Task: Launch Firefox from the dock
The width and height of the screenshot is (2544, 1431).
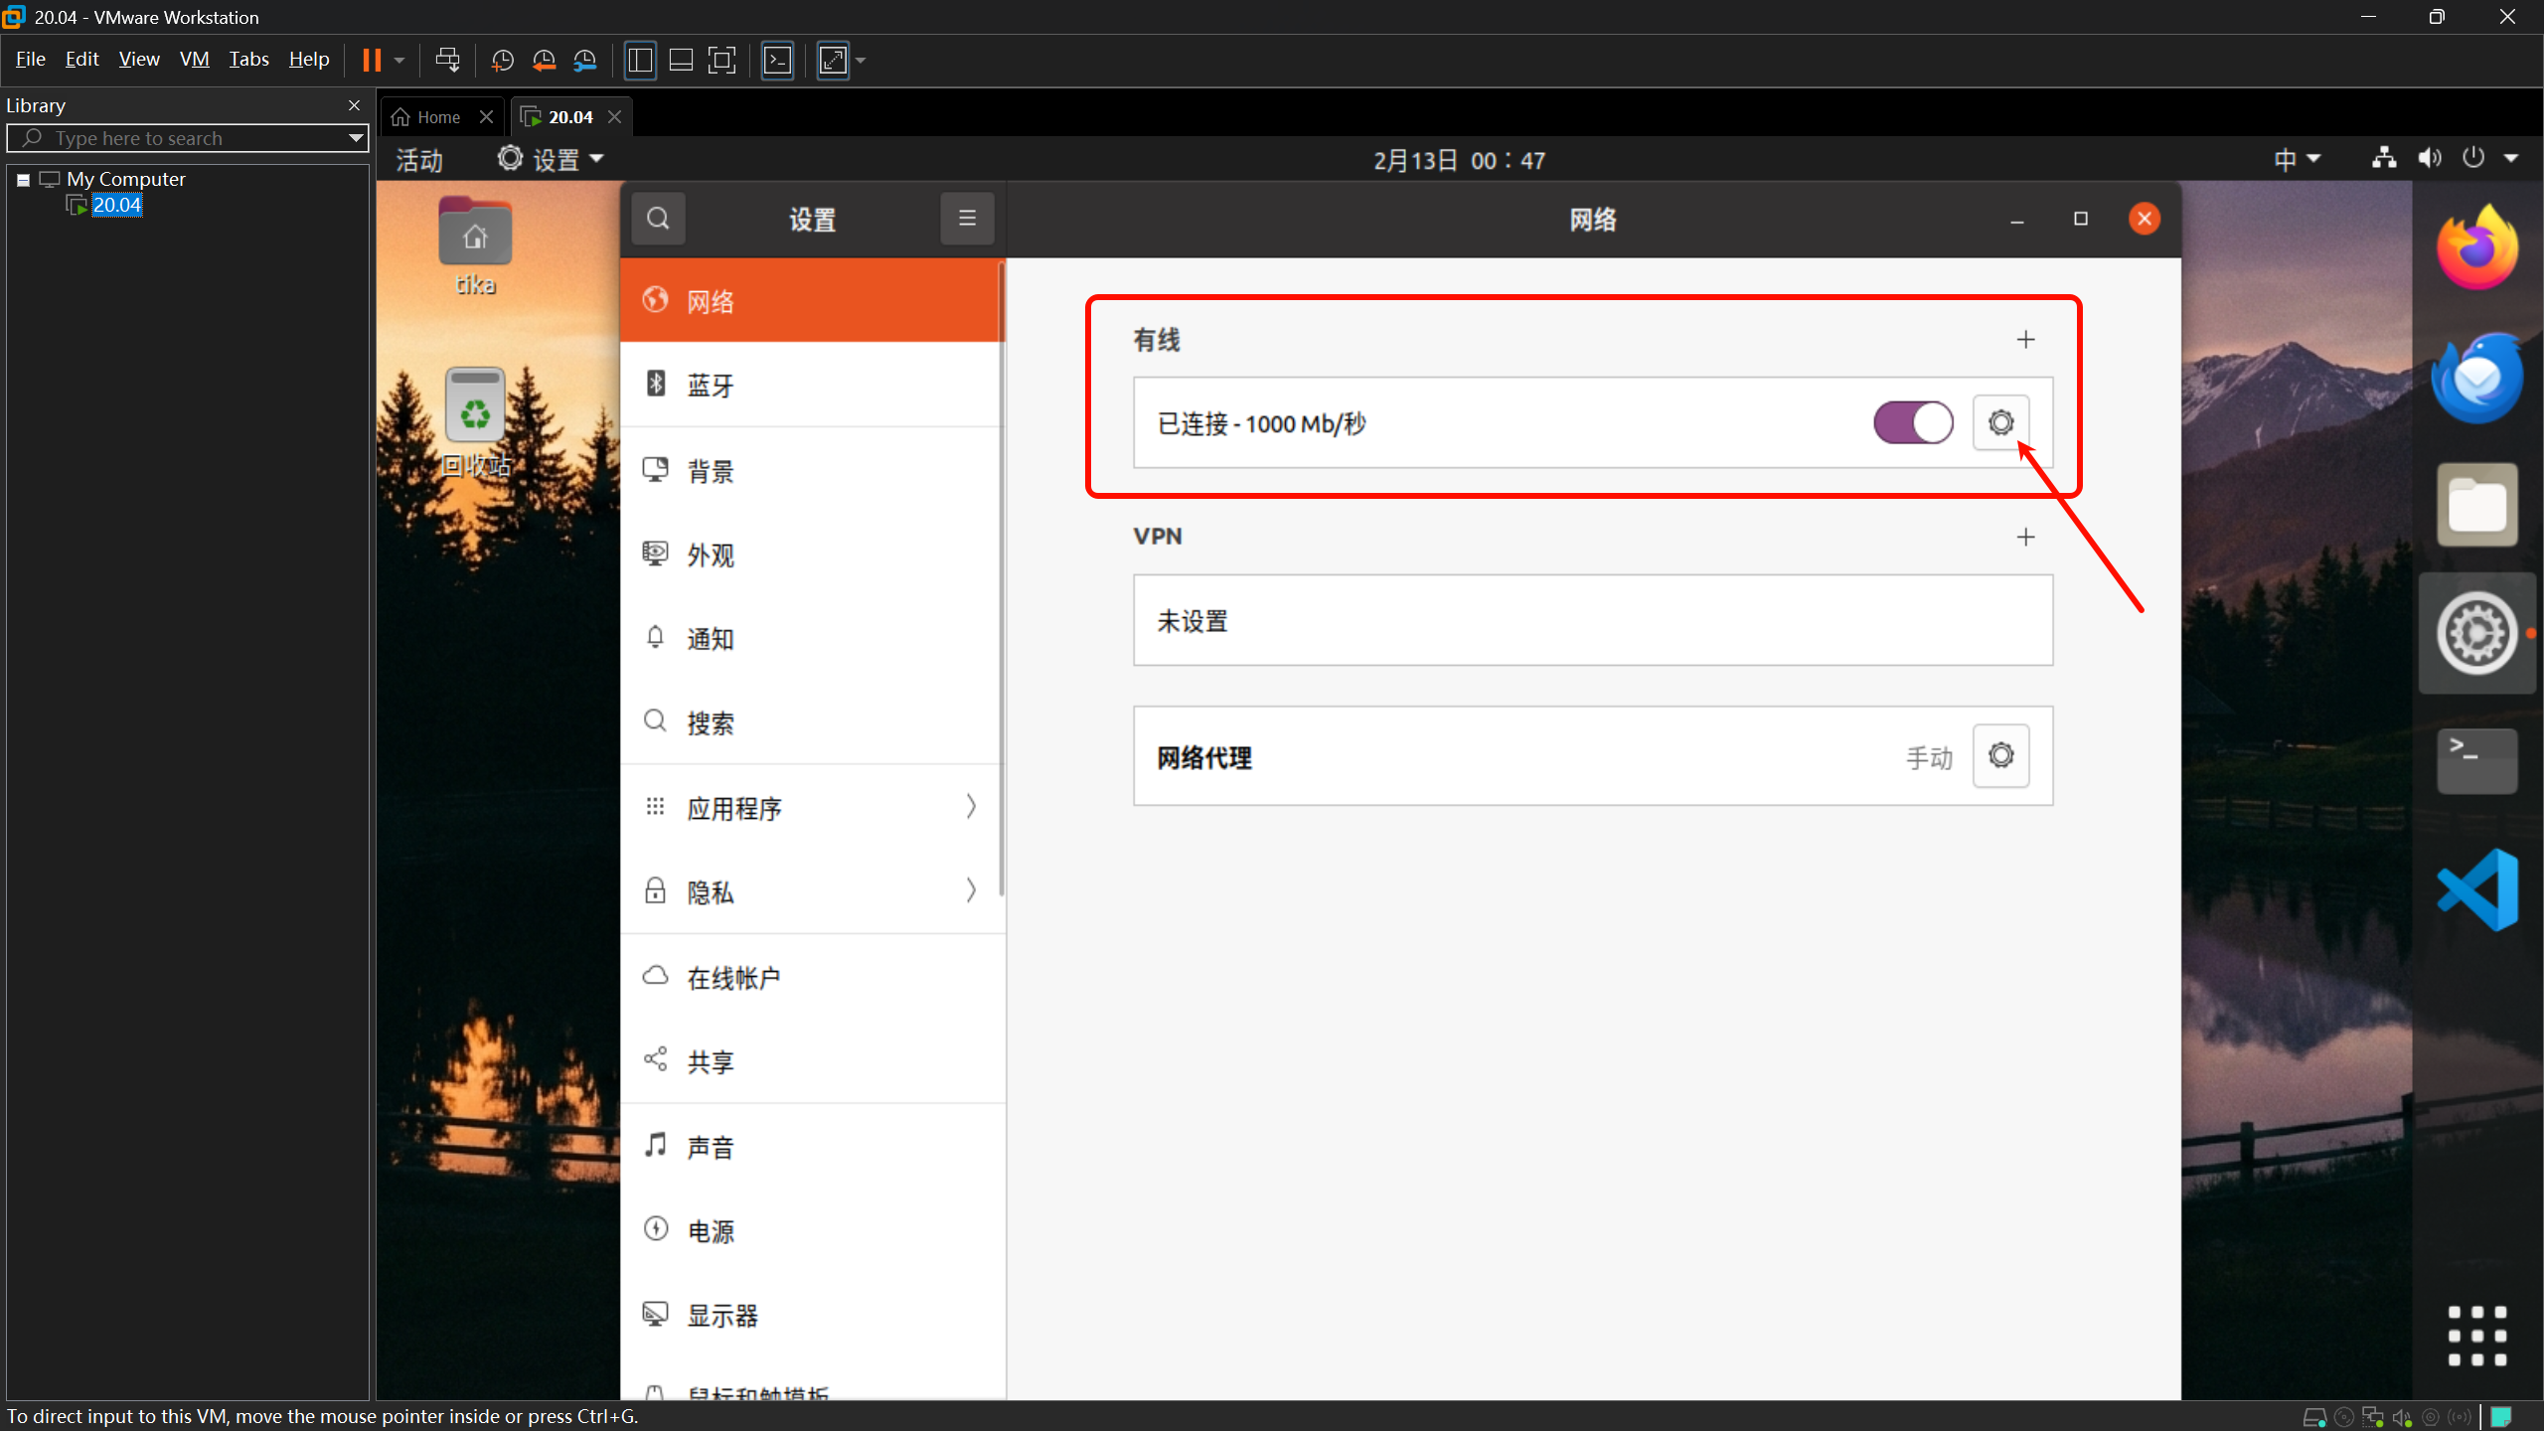Action: [2476, 248]
